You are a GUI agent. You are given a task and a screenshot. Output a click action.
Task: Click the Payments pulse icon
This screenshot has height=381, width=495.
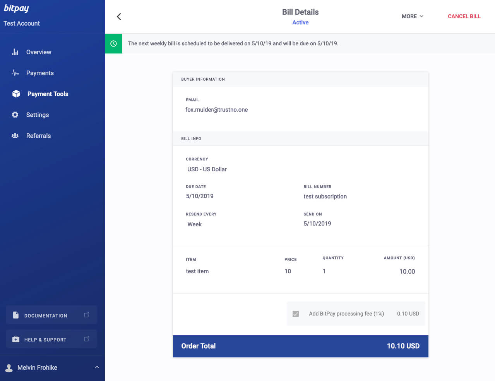[15, 73]
